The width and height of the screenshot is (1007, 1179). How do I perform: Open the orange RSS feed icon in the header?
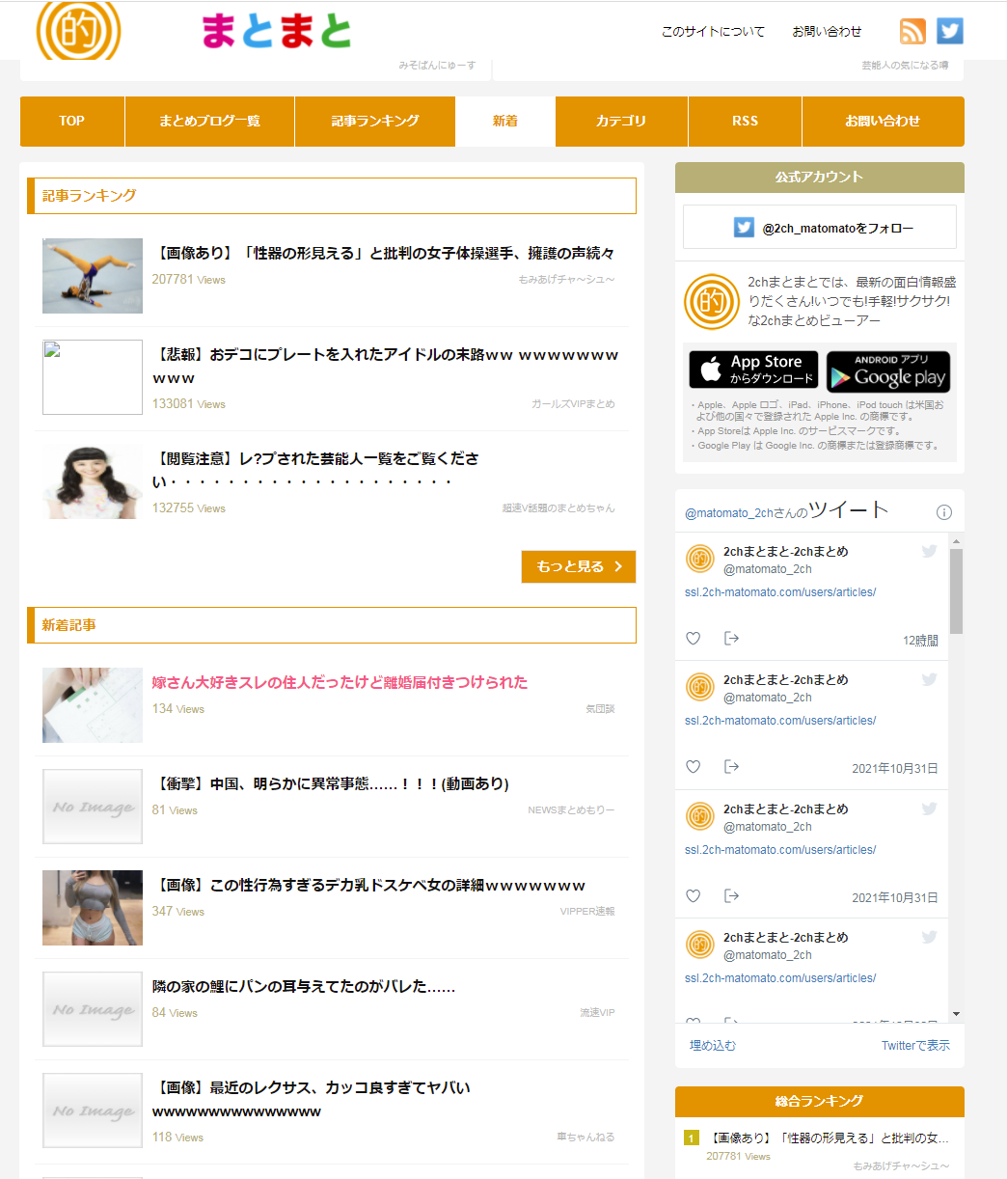pos(912,31)
